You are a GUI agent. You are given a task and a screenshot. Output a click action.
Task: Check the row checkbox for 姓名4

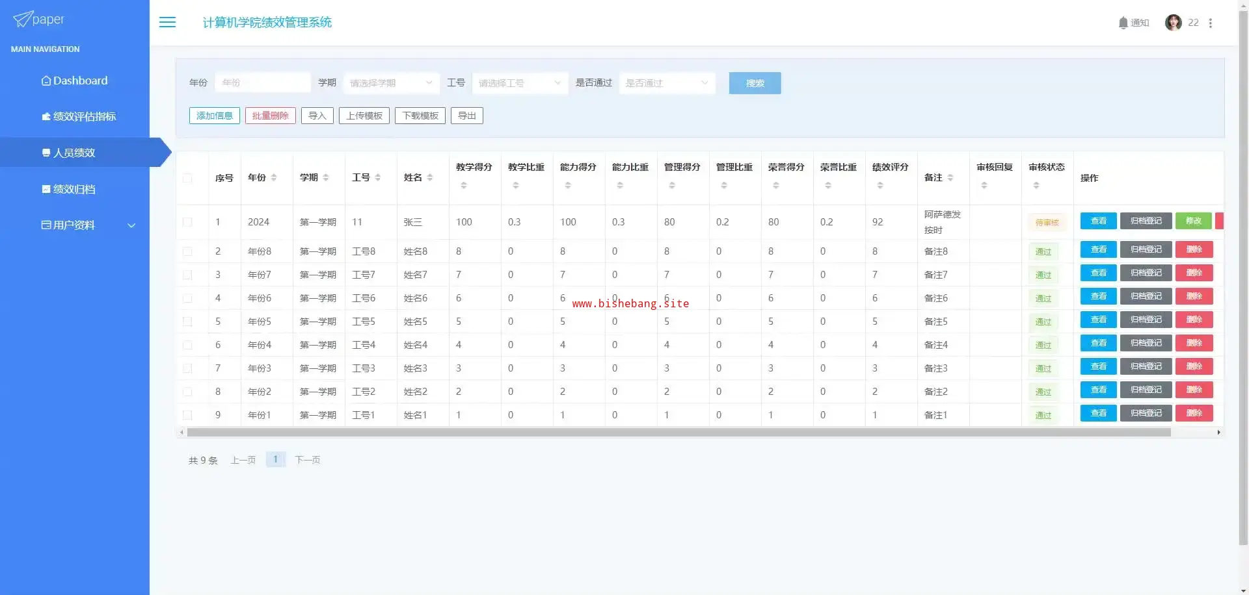pos(187,345)
